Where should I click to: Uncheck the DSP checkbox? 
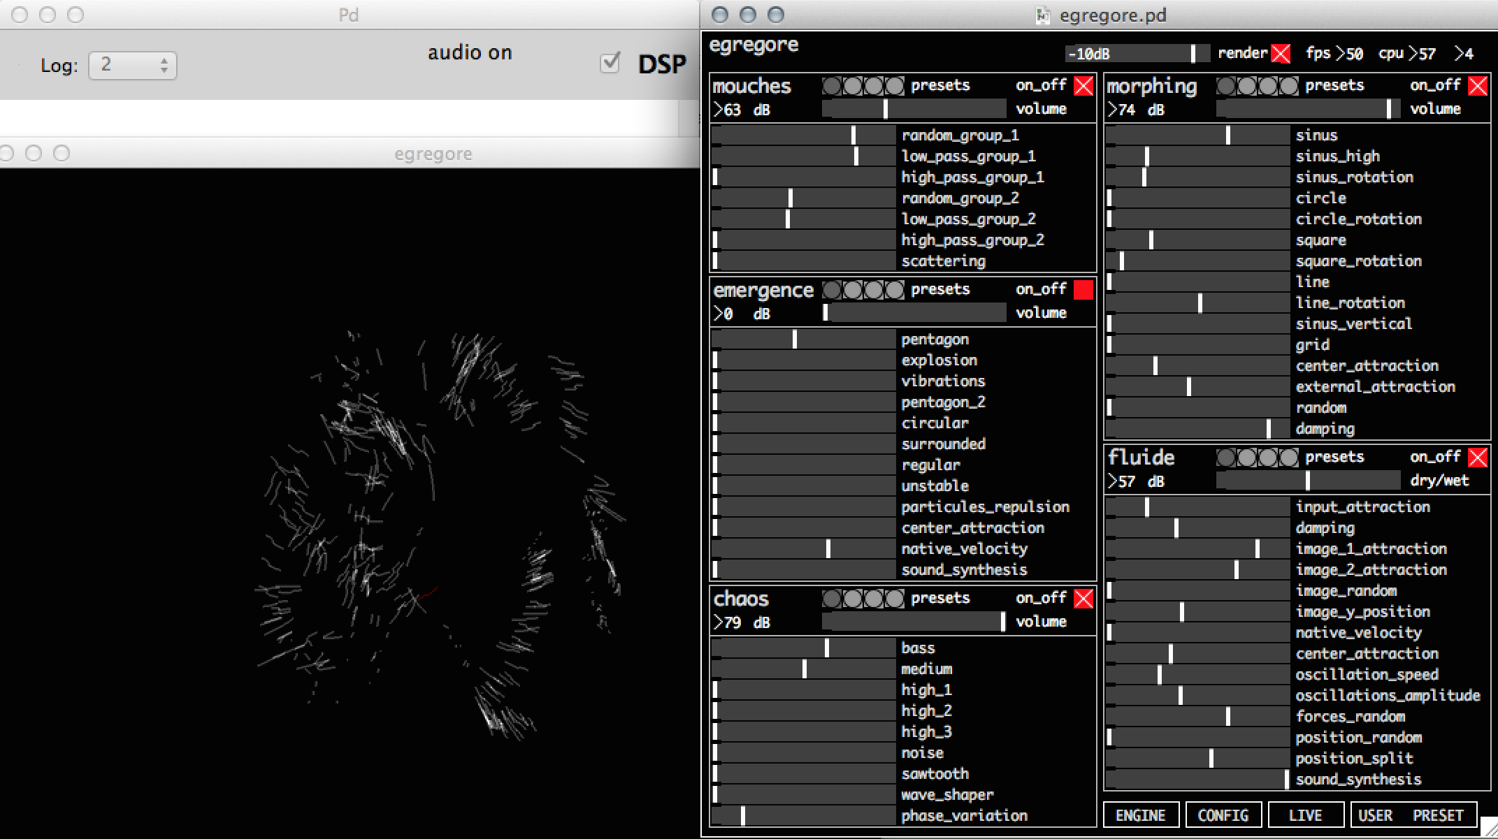[610, 63]
